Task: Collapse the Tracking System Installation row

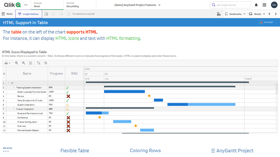Action: [x=14, y=88]
